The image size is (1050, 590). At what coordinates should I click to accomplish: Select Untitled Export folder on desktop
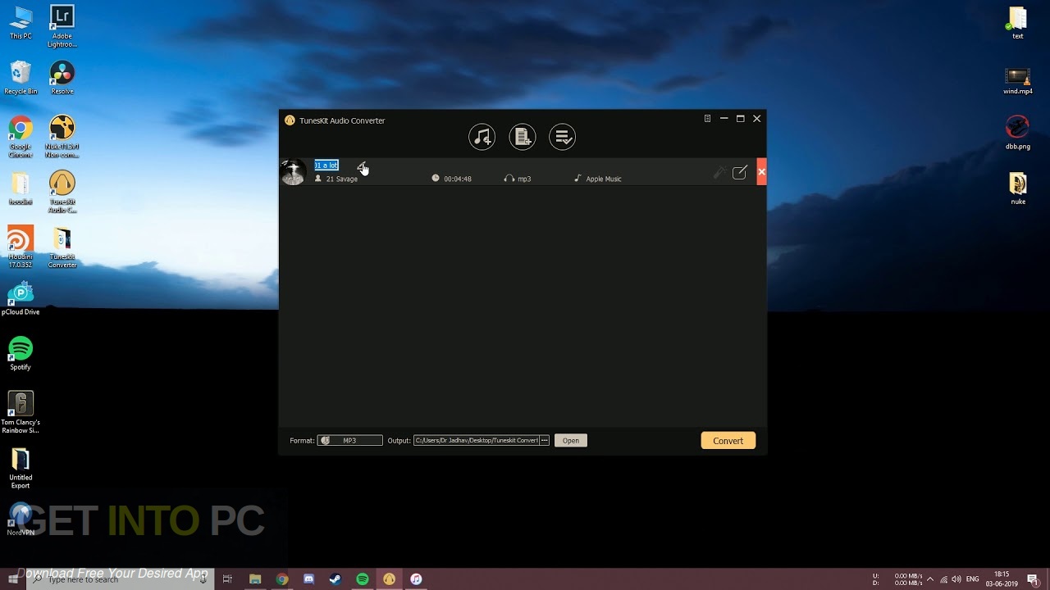[21, 467]
